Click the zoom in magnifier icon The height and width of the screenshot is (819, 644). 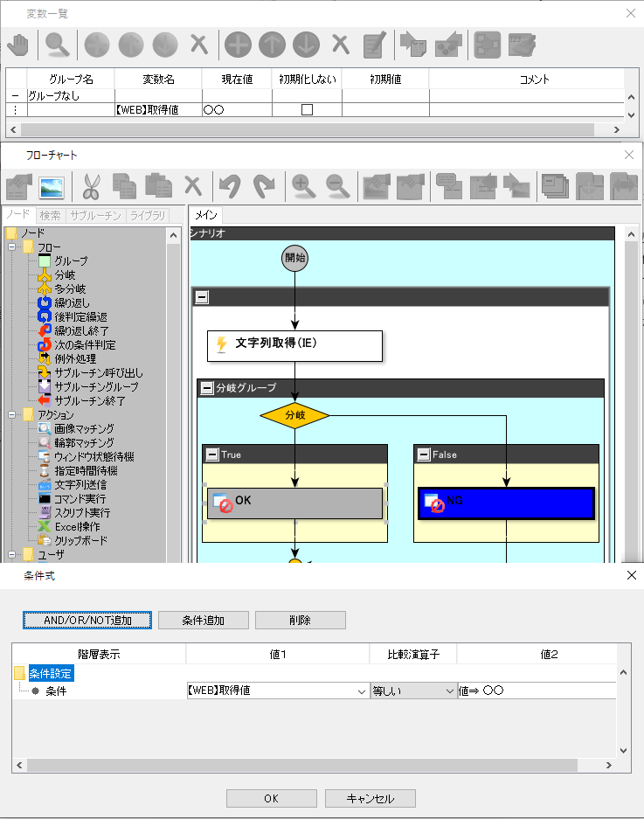[x=302, y=186]
